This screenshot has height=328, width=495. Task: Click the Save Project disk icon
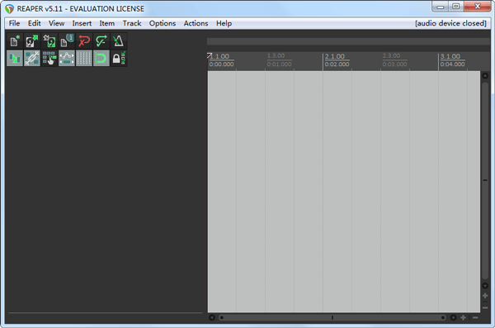(x=49, y=41)
